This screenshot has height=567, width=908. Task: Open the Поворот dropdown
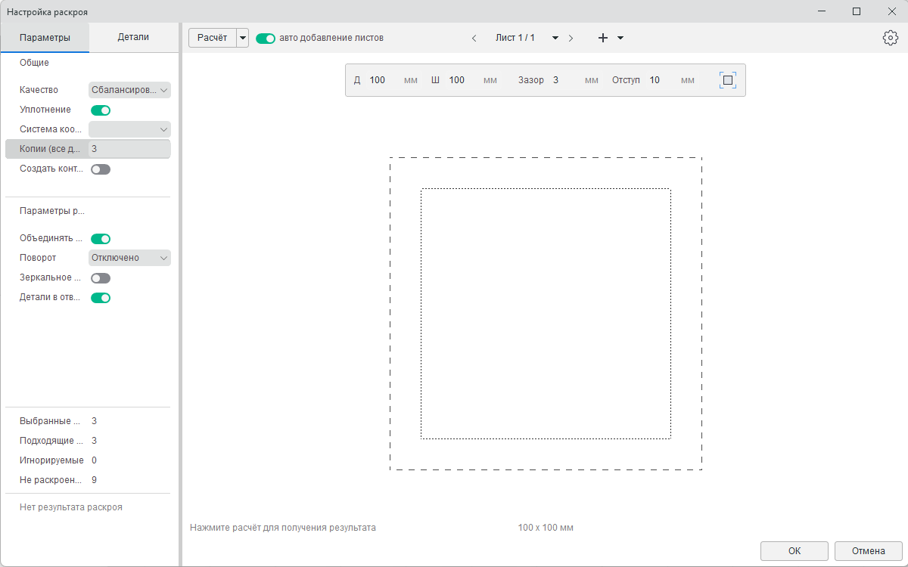coord(129,258)
